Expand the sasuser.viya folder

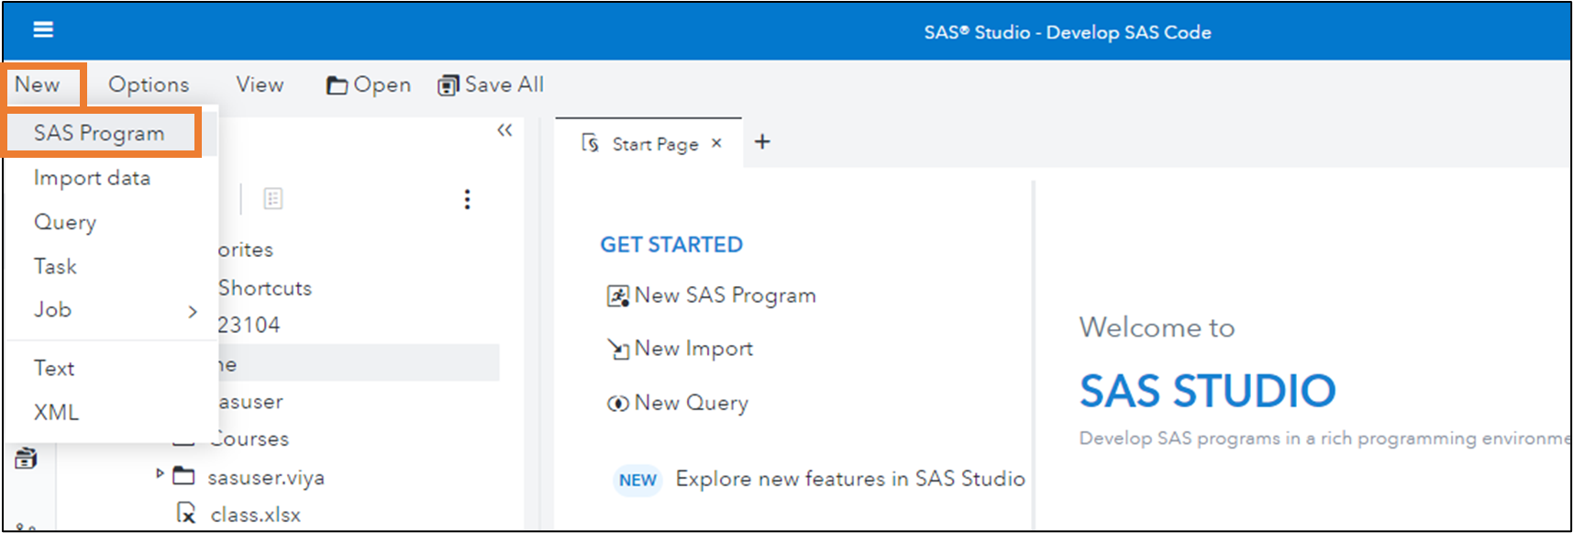160,474
